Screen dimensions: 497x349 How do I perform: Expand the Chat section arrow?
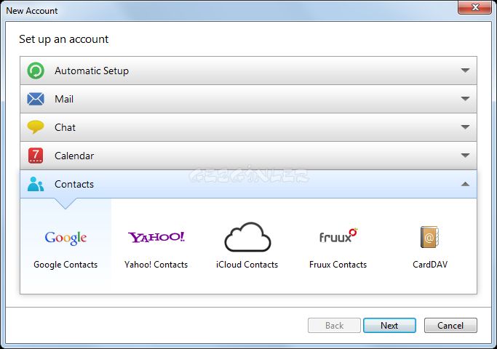point(465,127)
